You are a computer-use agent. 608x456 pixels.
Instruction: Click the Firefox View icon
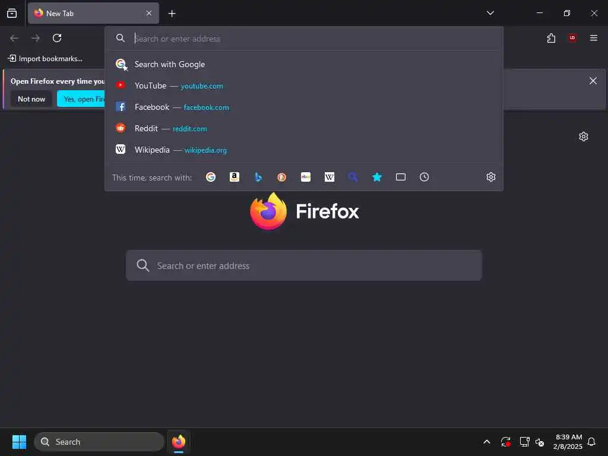pyautogui.click(x=12, y=13)
